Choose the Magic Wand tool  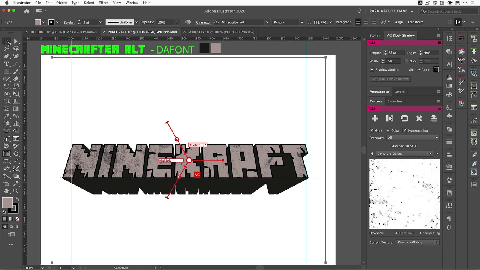pyautogui.click(x=6, y=49)
